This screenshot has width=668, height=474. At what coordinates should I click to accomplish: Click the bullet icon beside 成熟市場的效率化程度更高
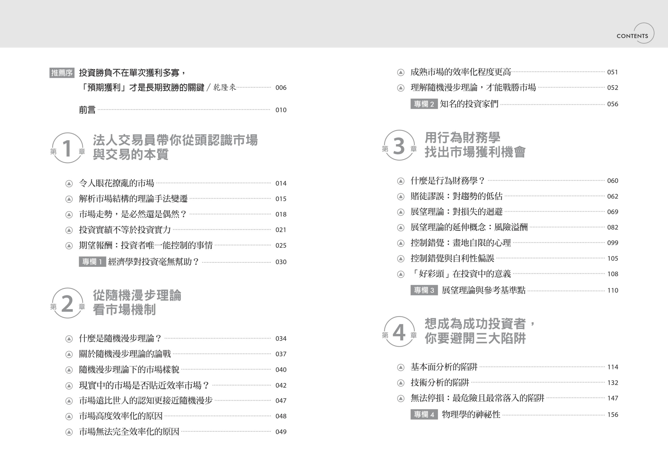tap(401, 72)
